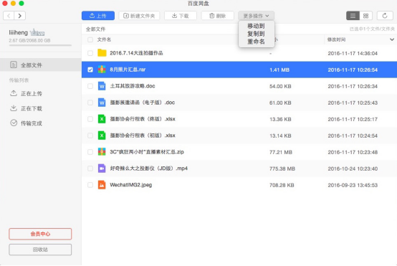Collapse the 更多操作 dropdown
The image size is (397, 266).
[256, 16]
